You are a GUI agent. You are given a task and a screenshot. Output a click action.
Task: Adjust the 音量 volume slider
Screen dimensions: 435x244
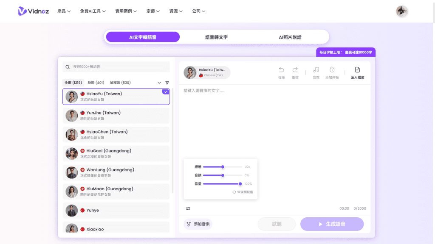223,184
